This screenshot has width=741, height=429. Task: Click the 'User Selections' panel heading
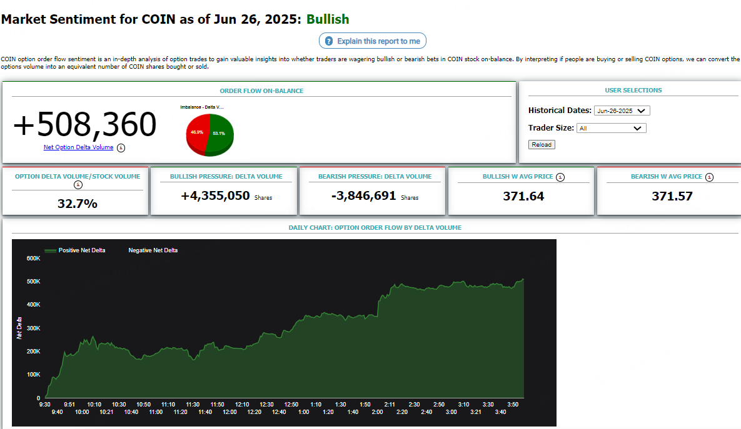(x=633, y=90)
